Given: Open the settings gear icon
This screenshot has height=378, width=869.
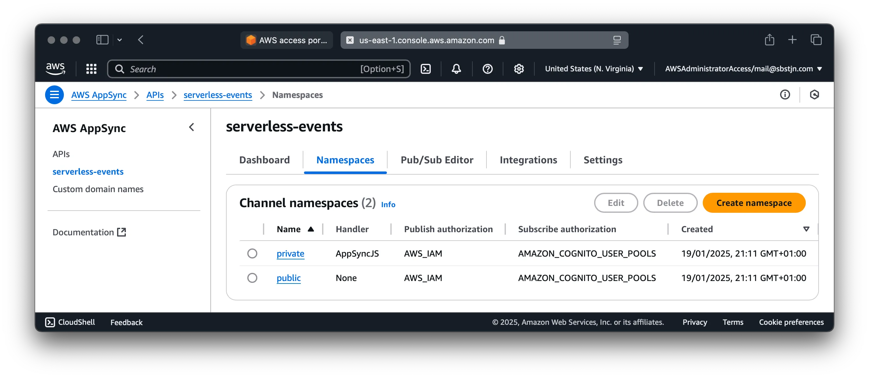Looking at the screenshot, I should (x=518, y=69).
